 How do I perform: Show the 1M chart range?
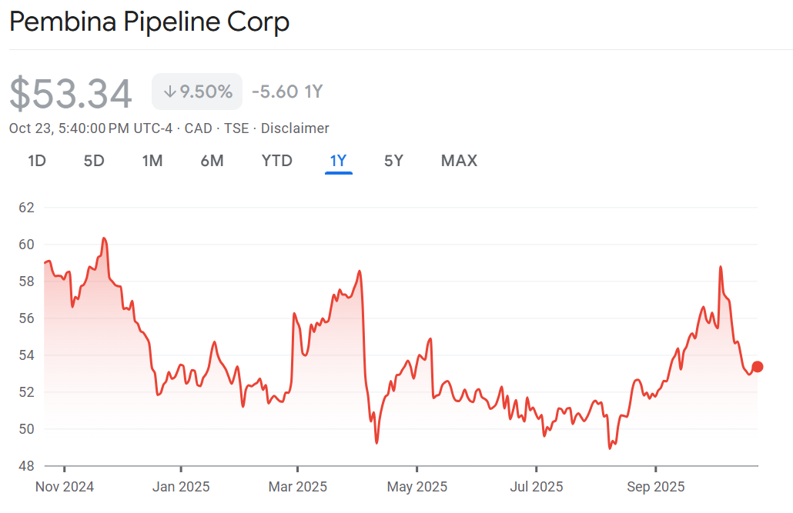click(x=152, y=161)
